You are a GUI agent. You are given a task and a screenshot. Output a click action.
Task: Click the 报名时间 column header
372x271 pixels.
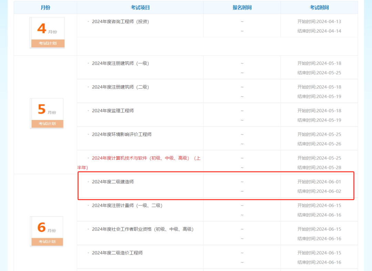pos(242,8)
